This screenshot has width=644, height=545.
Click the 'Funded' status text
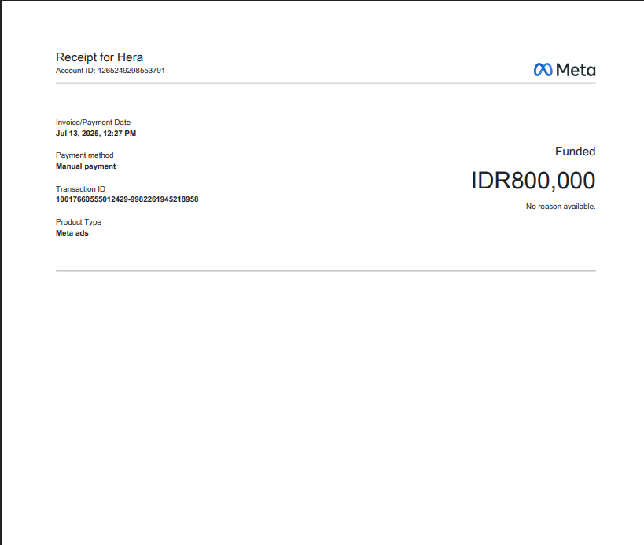coord(575,152)
